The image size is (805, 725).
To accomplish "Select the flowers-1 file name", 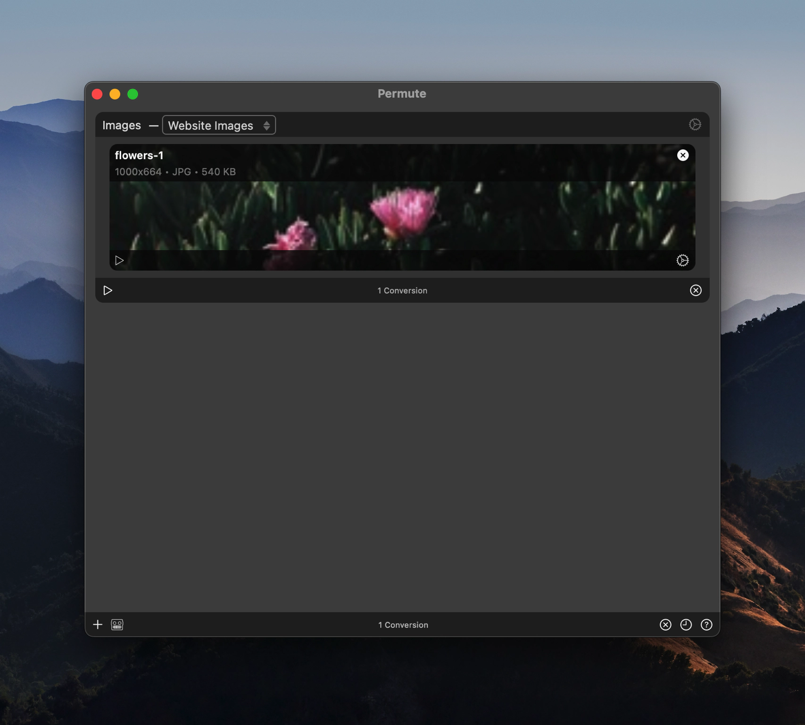I will [x=139, y=155].
